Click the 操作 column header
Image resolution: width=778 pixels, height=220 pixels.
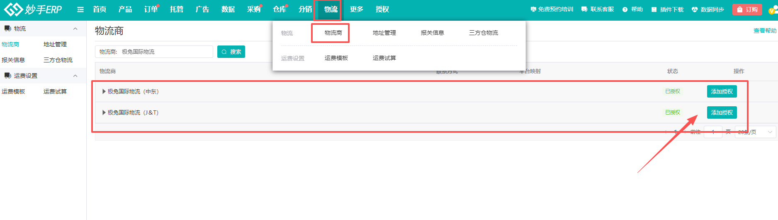(739, 71)
